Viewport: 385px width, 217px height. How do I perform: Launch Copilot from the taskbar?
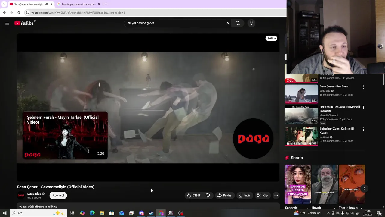pos(82,213)
